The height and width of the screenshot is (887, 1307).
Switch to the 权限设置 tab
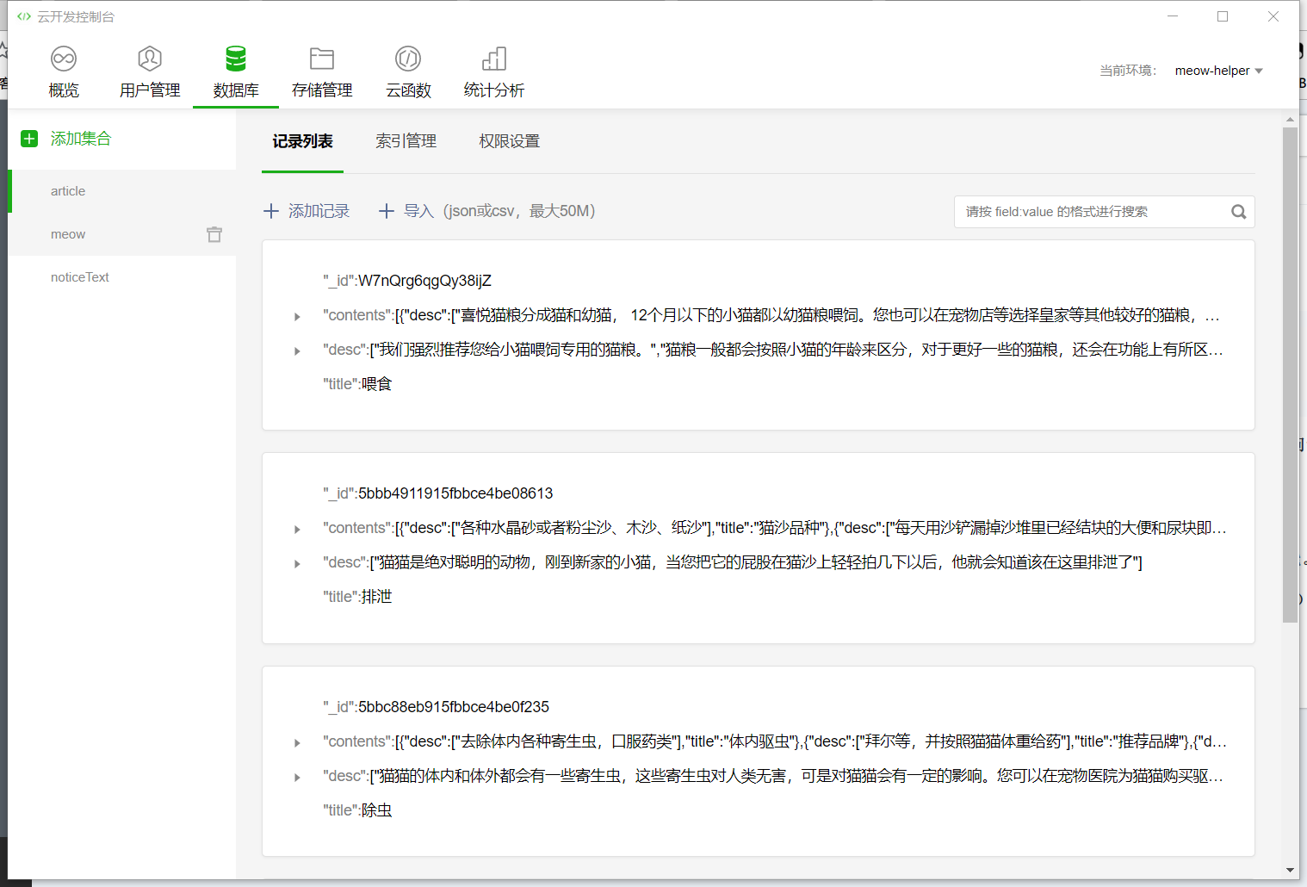(x=510, y=141)
